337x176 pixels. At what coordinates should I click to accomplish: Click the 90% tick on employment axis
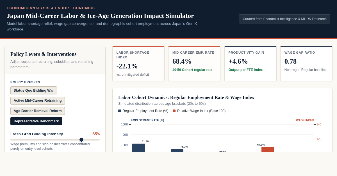[125, 135]
